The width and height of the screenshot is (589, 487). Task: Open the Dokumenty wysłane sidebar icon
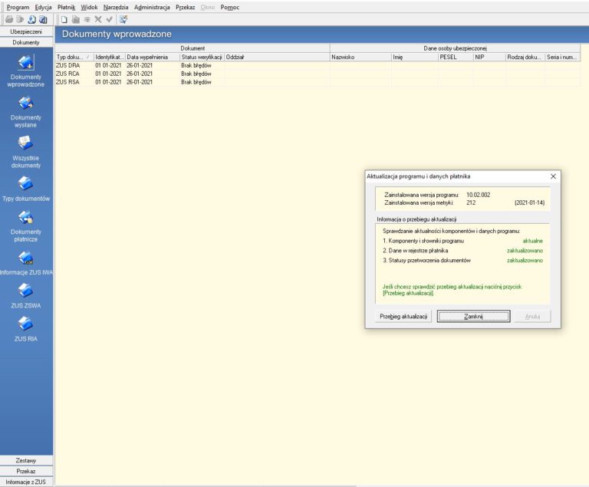point(26,104)
